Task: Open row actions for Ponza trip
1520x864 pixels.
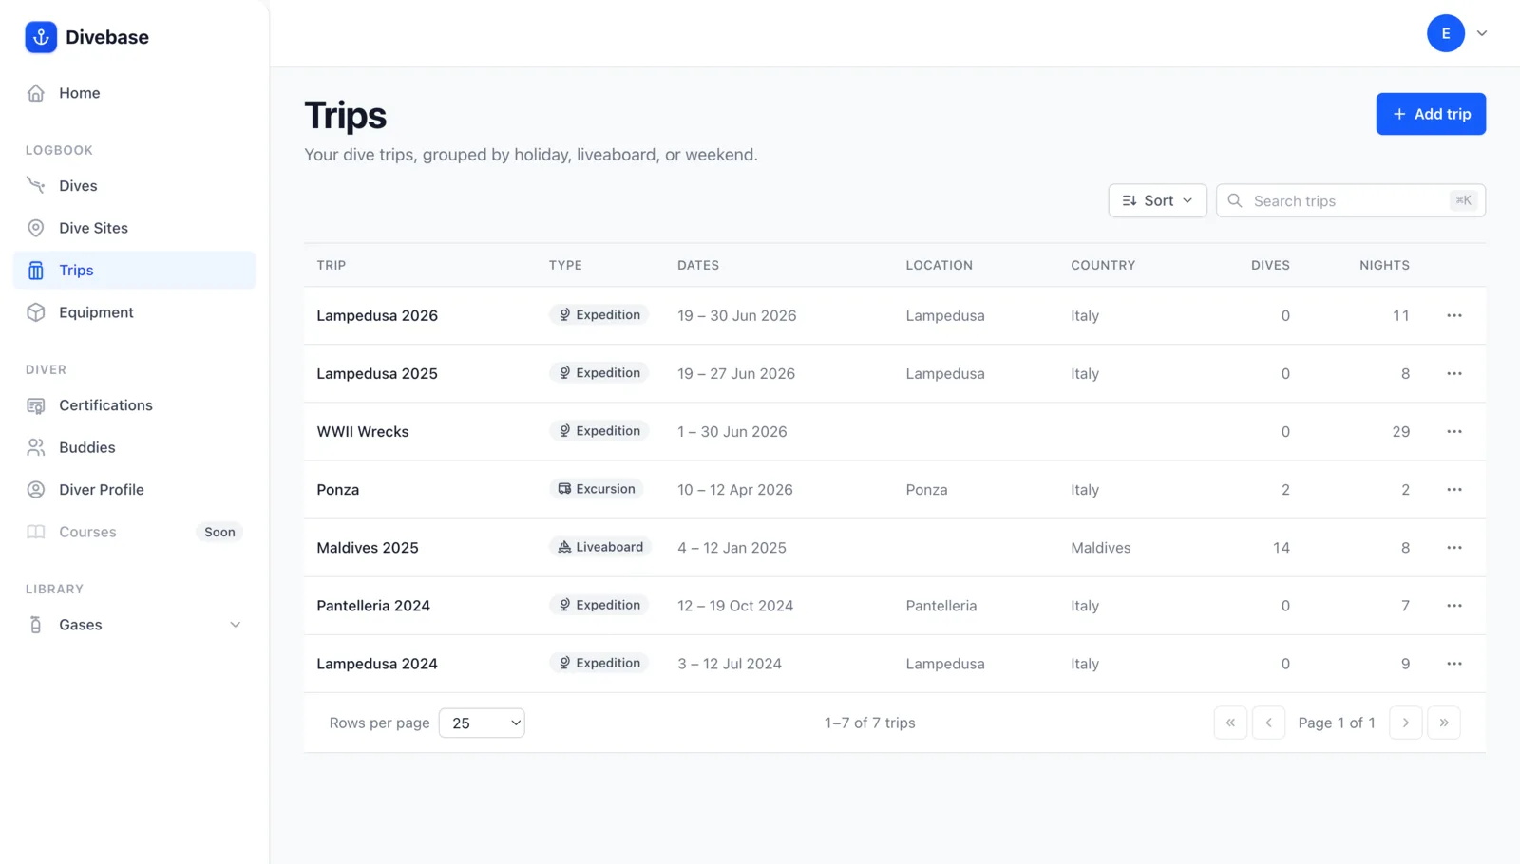Action: pos(1454,489)
